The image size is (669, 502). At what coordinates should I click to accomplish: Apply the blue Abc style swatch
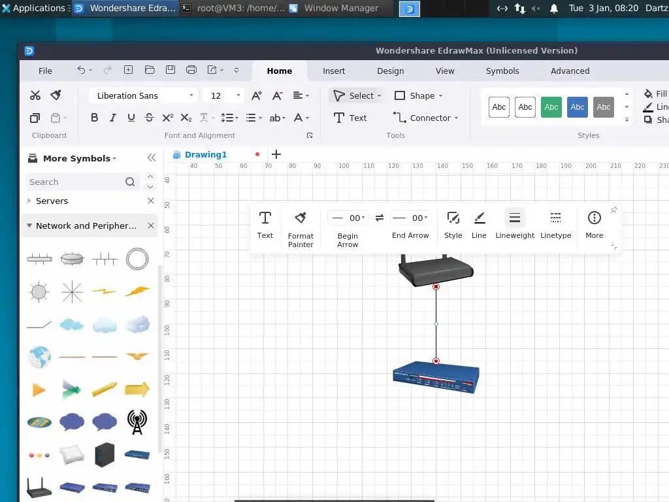(x=578, y=107)
